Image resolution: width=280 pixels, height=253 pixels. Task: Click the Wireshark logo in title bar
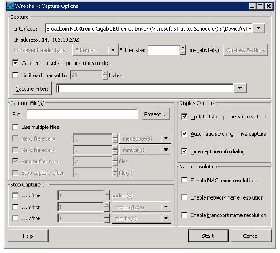10,6
